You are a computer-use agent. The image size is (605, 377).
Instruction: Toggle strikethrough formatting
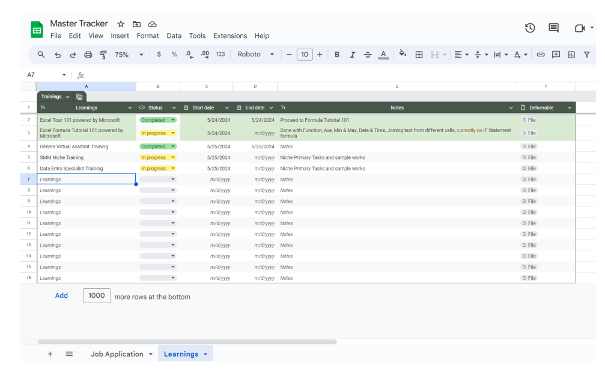[x=368, y=55]
